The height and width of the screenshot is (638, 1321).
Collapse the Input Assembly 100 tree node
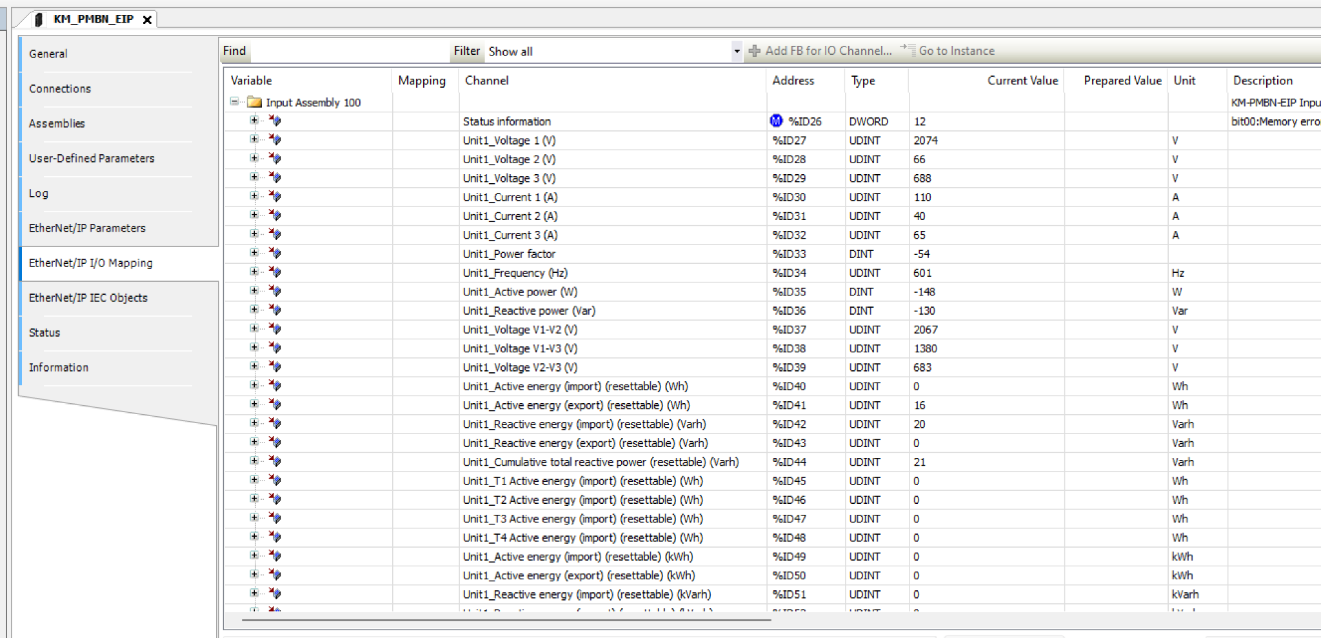(235, 102)
